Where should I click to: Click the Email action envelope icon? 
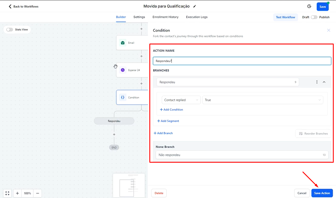pos(123,43)
